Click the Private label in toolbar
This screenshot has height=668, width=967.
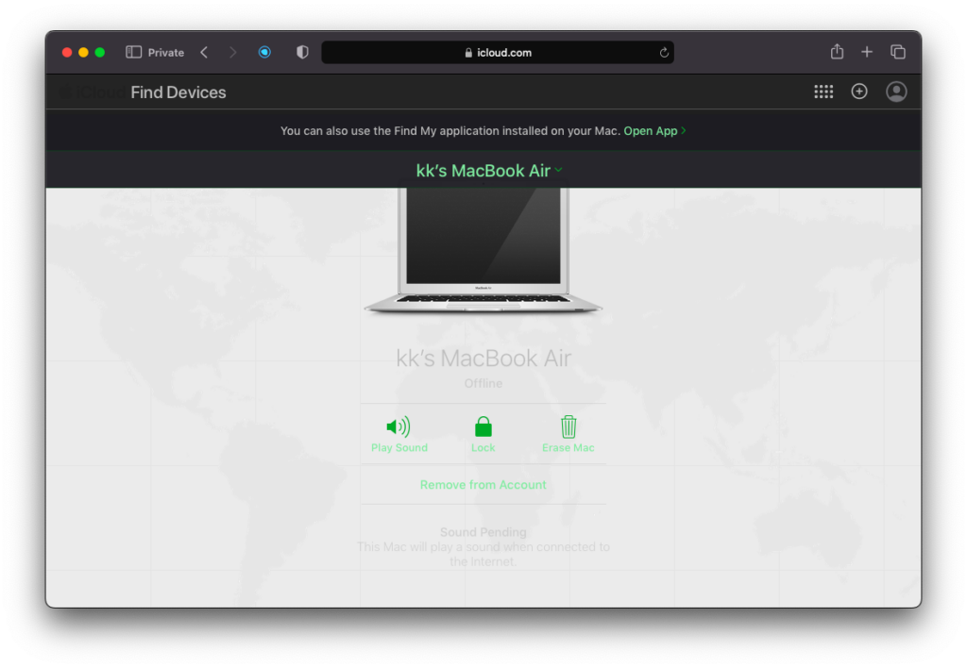point(166,53)
